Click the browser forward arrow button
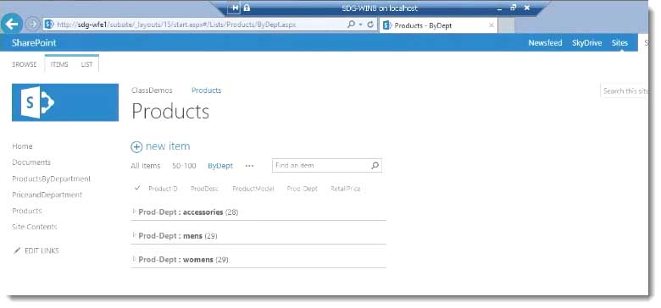 click(32, 25)
